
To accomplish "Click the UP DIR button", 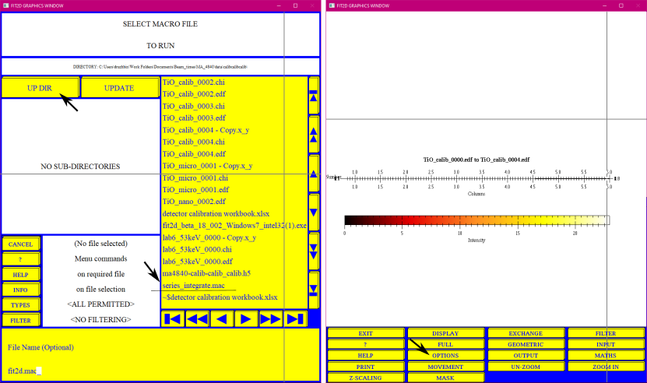I will click(40, 87).
